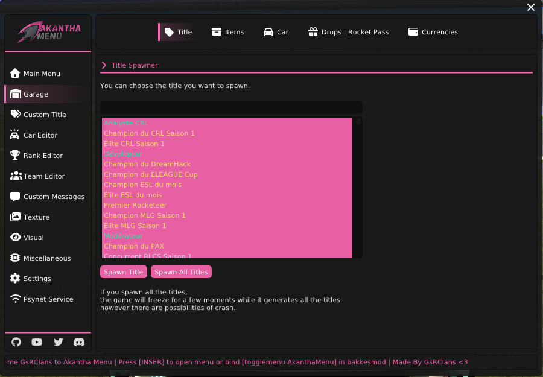This screenshot has width=543, height=377.
Task: Click the title search input field
Action: point(231,108)
